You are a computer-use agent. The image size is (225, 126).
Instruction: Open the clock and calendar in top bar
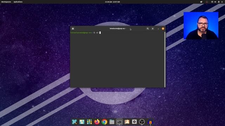(x=112, y=2)
